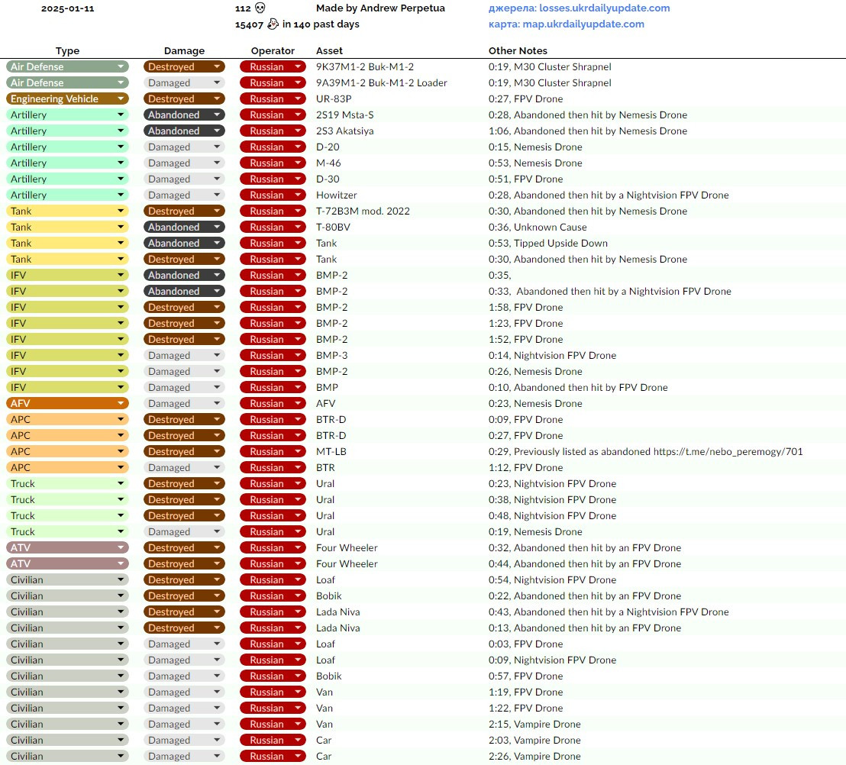Follow the t.me/nebo_peremogy/701 link
The width and height of the screenshot is (846, 765).
728,451
